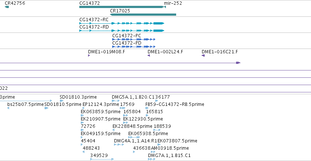Viewport: 311px width, 161px height.
Task: Select the SD01810.3prime label
Action: [78, 97]
